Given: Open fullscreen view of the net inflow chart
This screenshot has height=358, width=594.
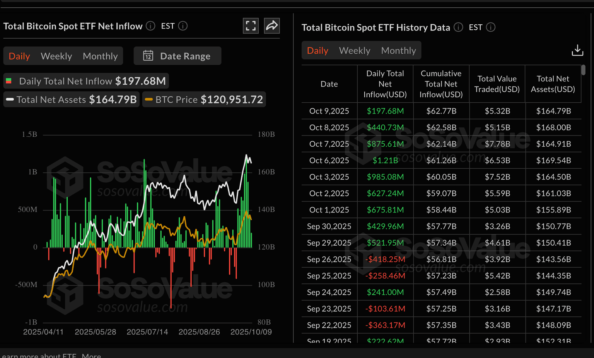Looking at the screenshot, I should (x=251, y=26).
